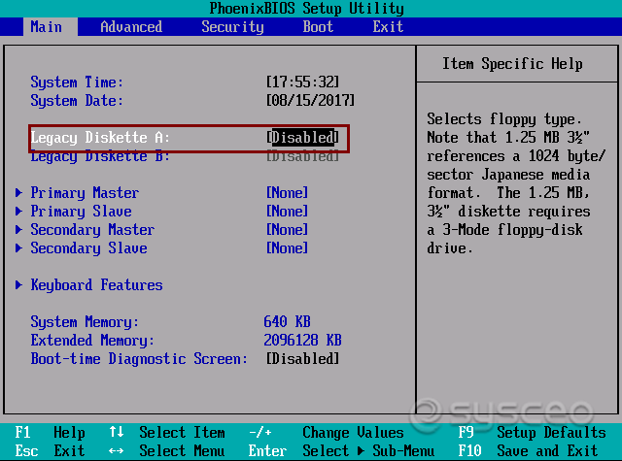This screenshot has height=461, width=622.
Task: Click Boot-time Diagnostic Screen label
Action: pyautogui.click(x=139, y=359)
